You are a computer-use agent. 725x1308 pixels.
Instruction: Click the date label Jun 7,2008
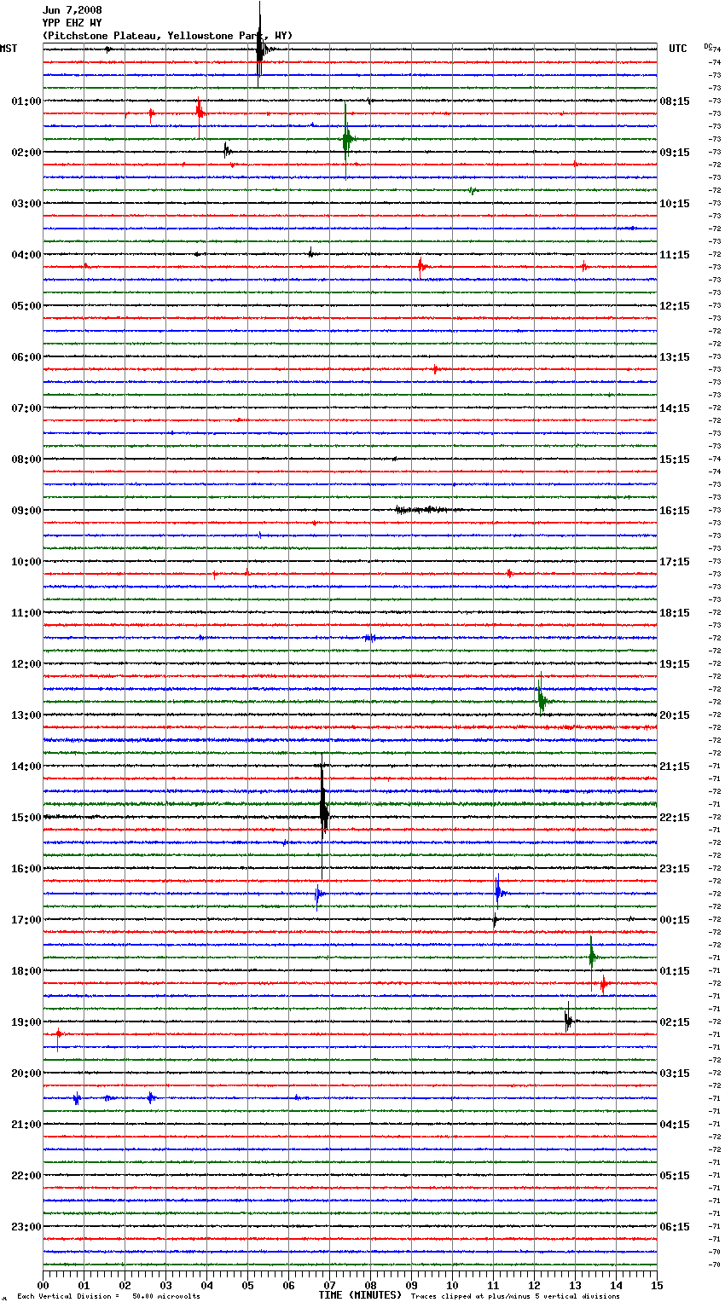point(72,10)
